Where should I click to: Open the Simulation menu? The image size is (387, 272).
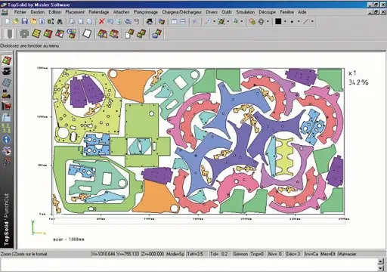pos(245,12)
